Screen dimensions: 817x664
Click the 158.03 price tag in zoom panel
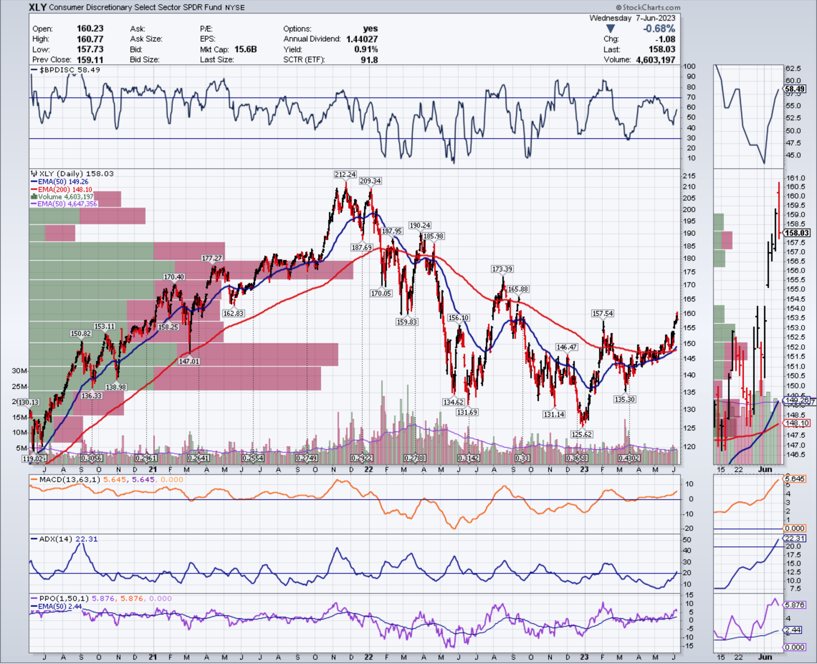coord(797,233)
